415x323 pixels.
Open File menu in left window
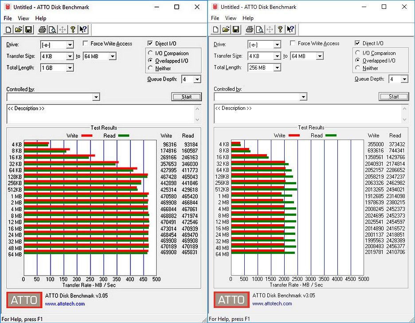8,18
